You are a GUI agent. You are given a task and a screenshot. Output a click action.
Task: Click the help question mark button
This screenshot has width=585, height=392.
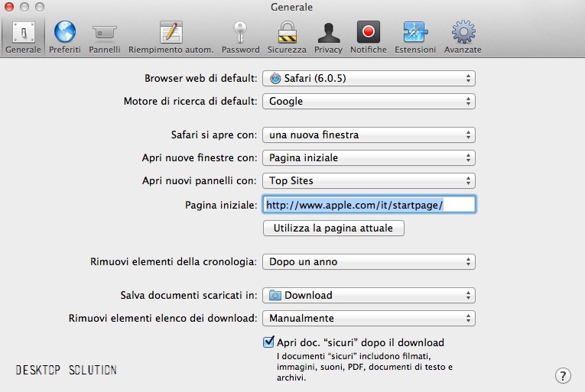563,375
